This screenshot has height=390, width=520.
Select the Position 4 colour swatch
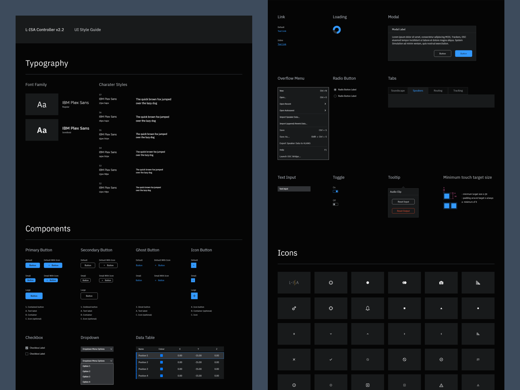coord(162,376)
